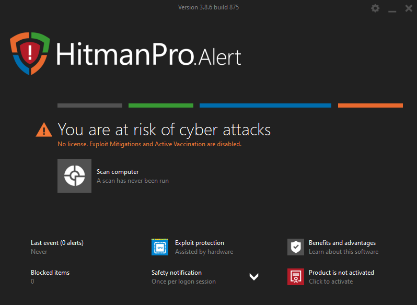Click the Exploit protection label
This screenshot has width=417, height=305.
tap(200, 243)
